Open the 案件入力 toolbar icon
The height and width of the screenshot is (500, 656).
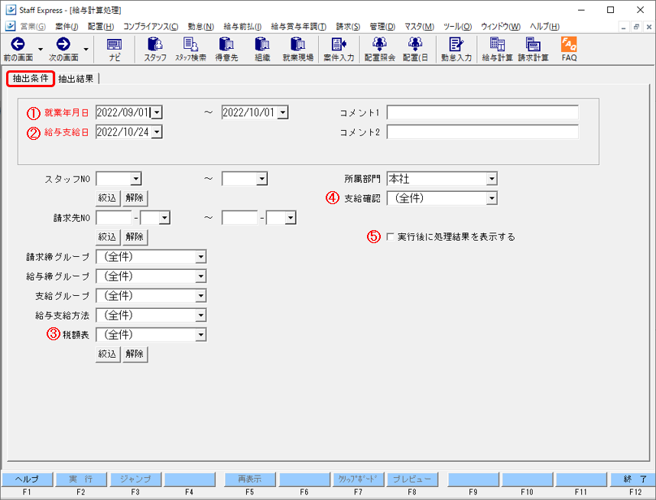339,44
